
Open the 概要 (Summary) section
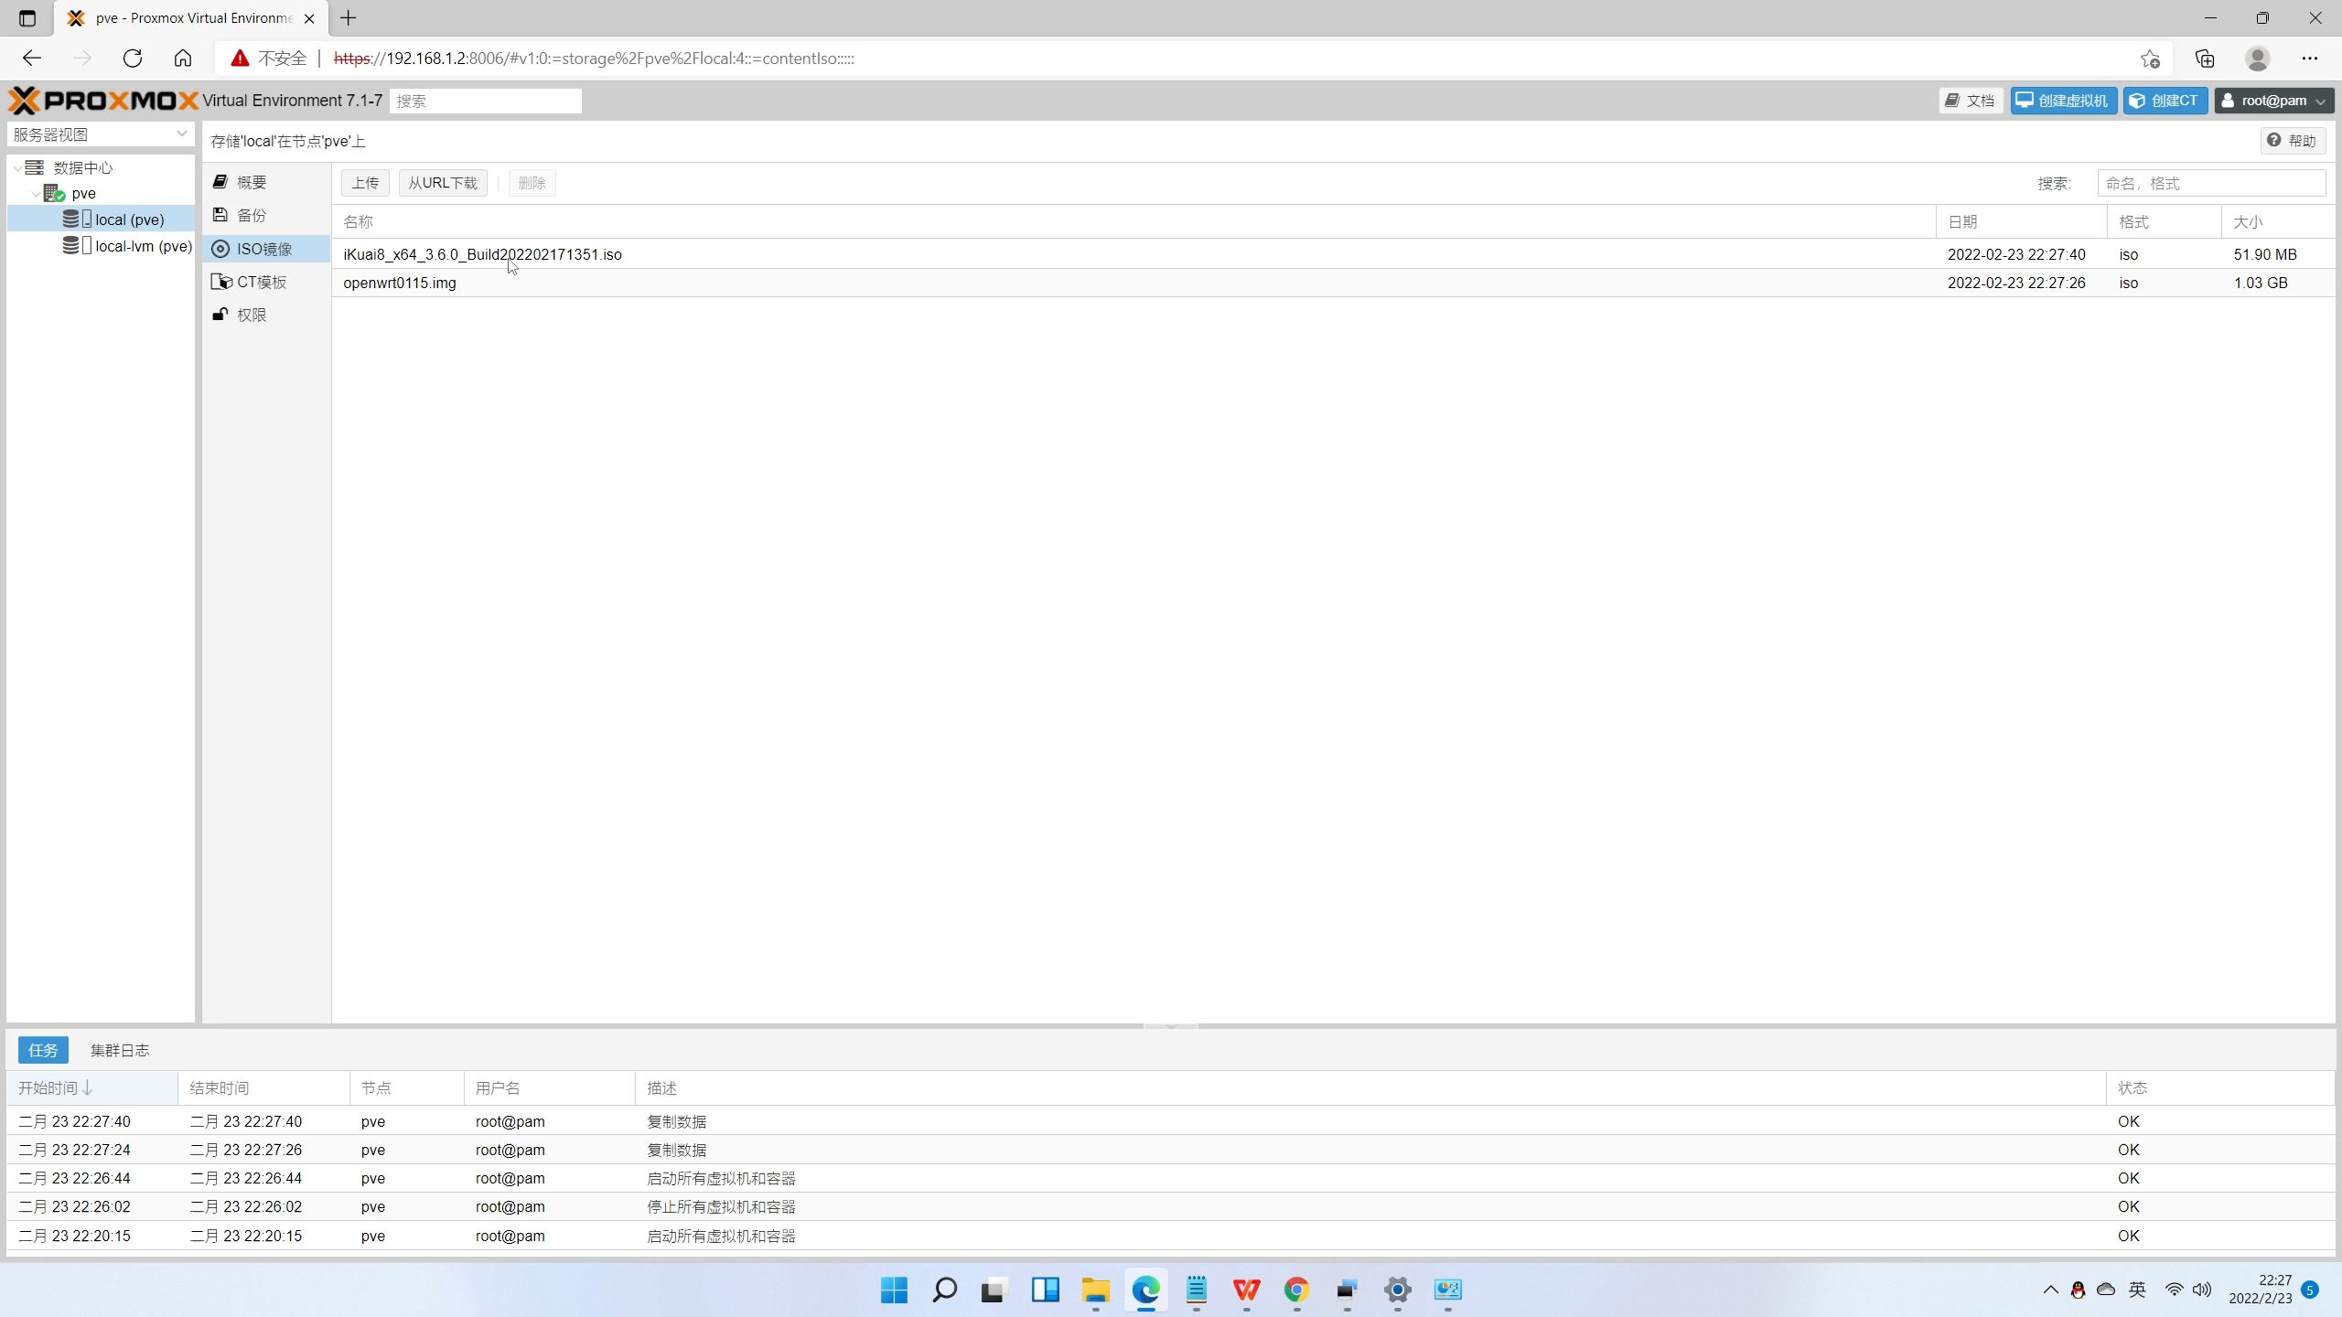(x=251, y=182)
